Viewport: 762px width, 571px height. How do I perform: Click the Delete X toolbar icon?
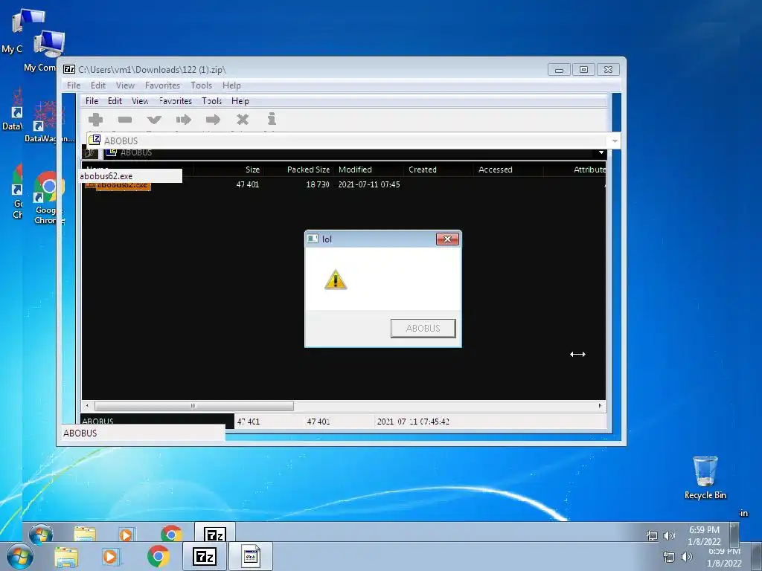[x=243, y=120]
